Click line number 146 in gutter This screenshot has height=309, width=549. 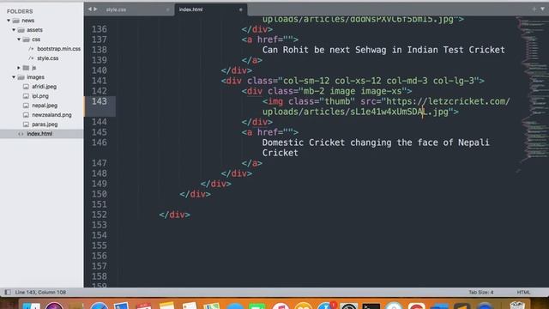click(100, 142)
